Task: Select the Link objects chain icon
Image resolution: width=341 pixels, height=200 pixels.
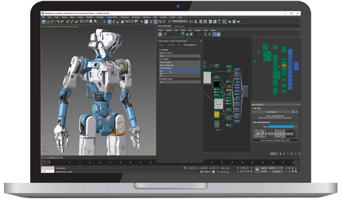Action: [x=67, y=22]
